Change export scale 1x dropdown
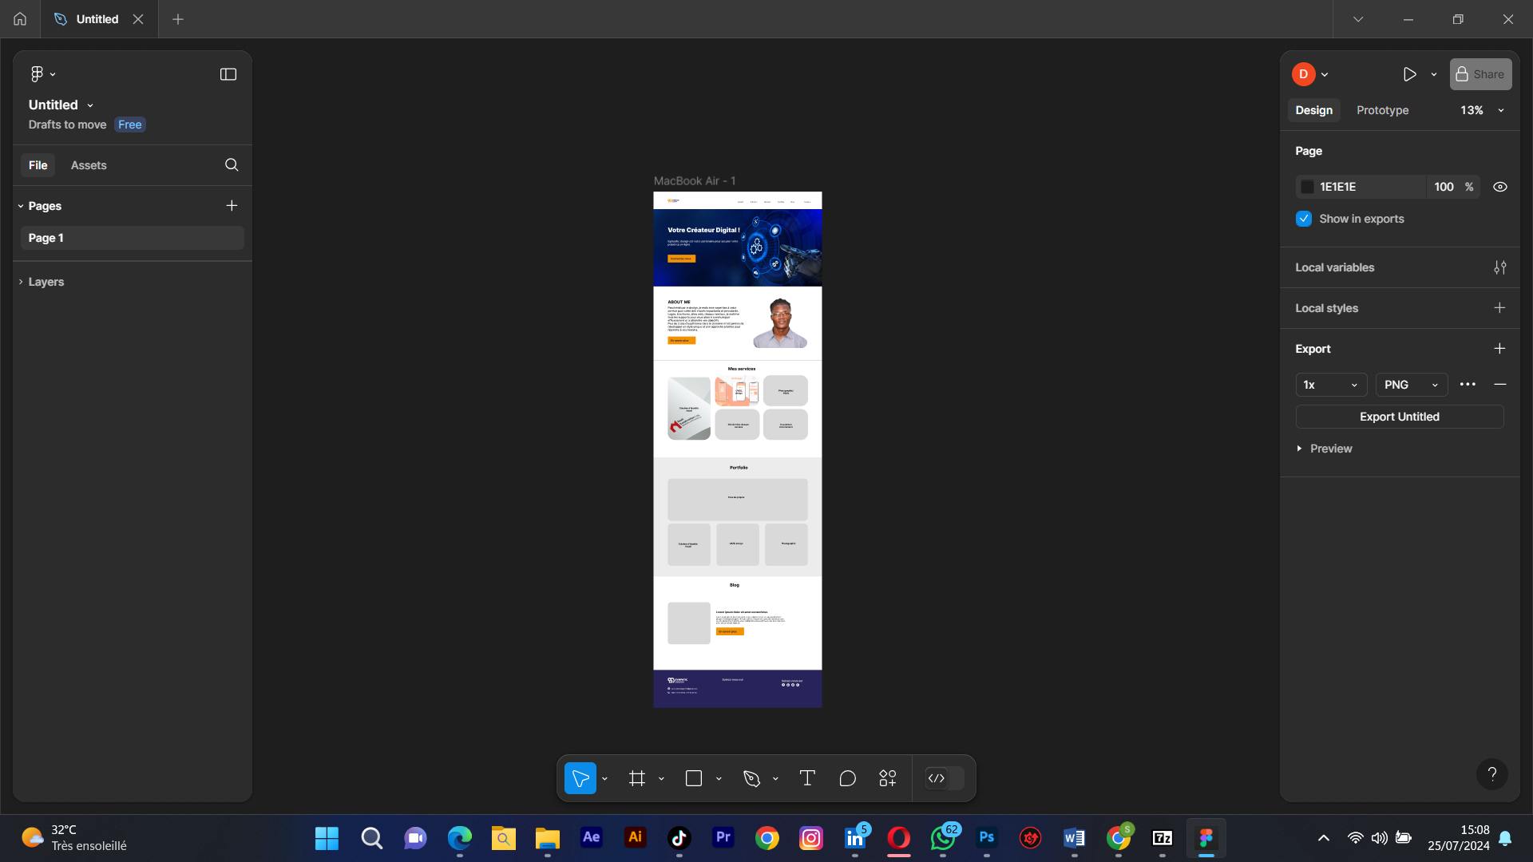Screen dimensions: 1533x862 (1331, 385)
